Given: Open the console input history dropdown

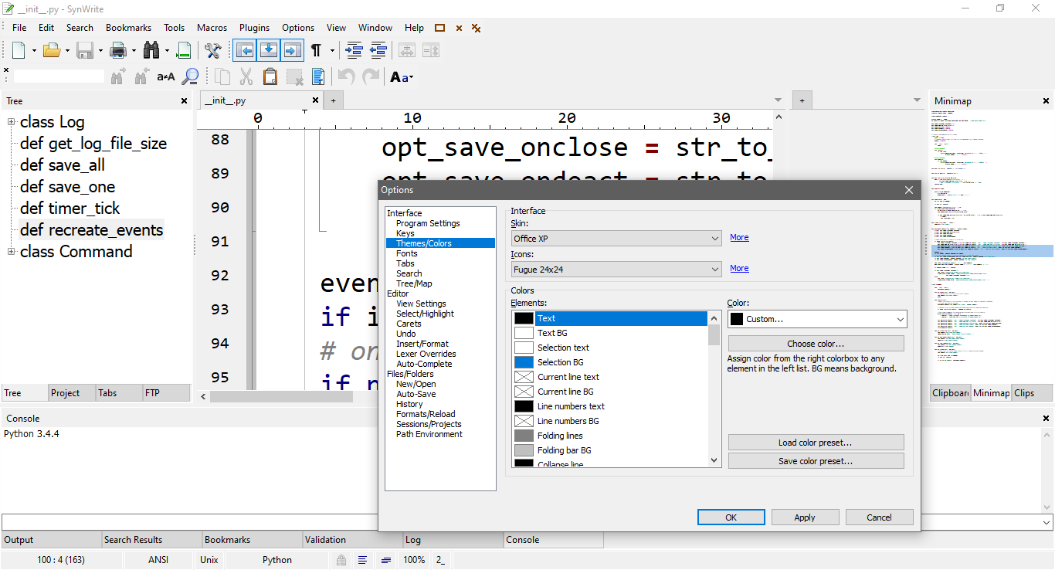Looking at the screenshot, I should [x=1047, y=522].
